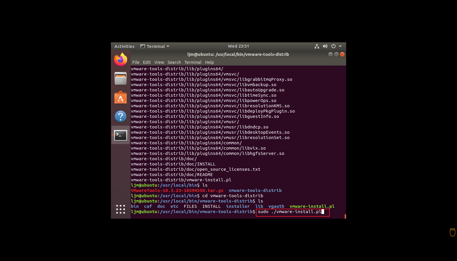This screenshot has width=457, height=261.
Task: Open the Search menu
Action: (174, 62)
